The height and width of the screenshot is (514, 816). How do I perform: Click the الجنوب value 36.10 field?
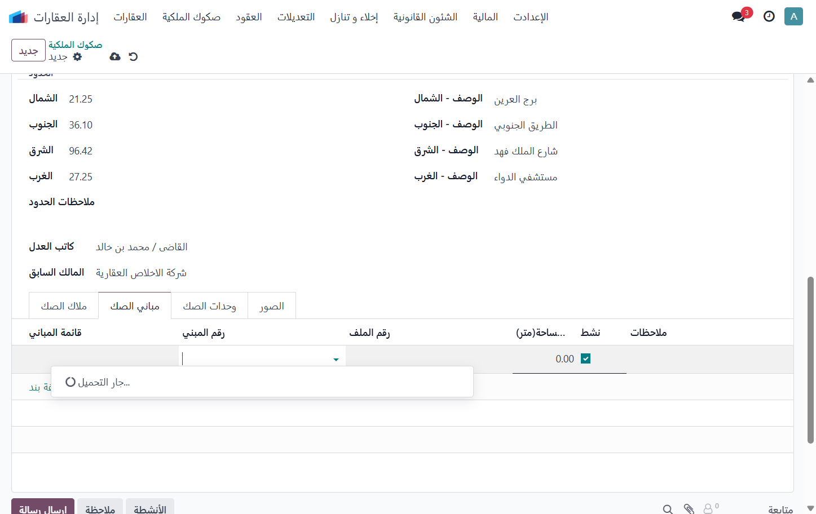pos(81,125)
